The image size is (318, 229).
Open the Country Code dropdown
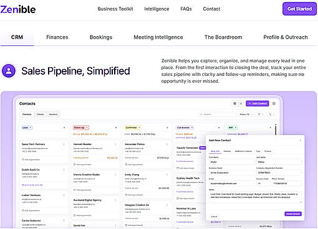click(263, 184)
